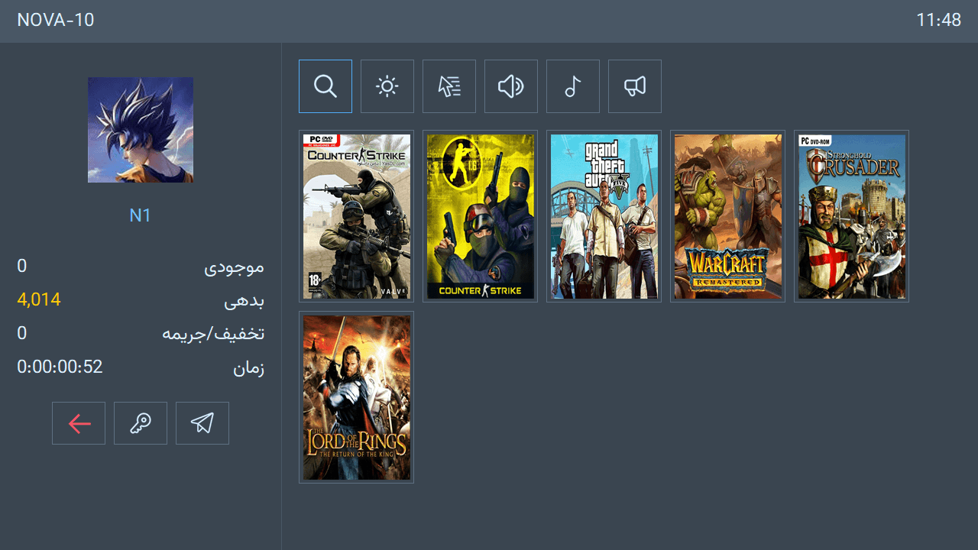
Task: Open Warcraft Remastered
Action: (727, 215)
